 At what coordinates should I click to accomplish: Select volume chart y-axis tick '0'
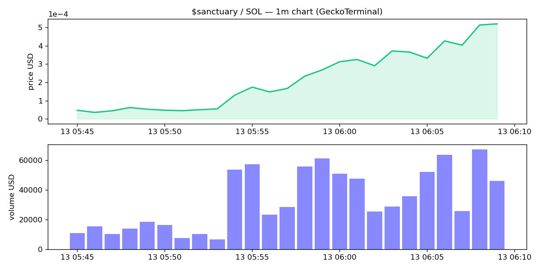point(41,249)
